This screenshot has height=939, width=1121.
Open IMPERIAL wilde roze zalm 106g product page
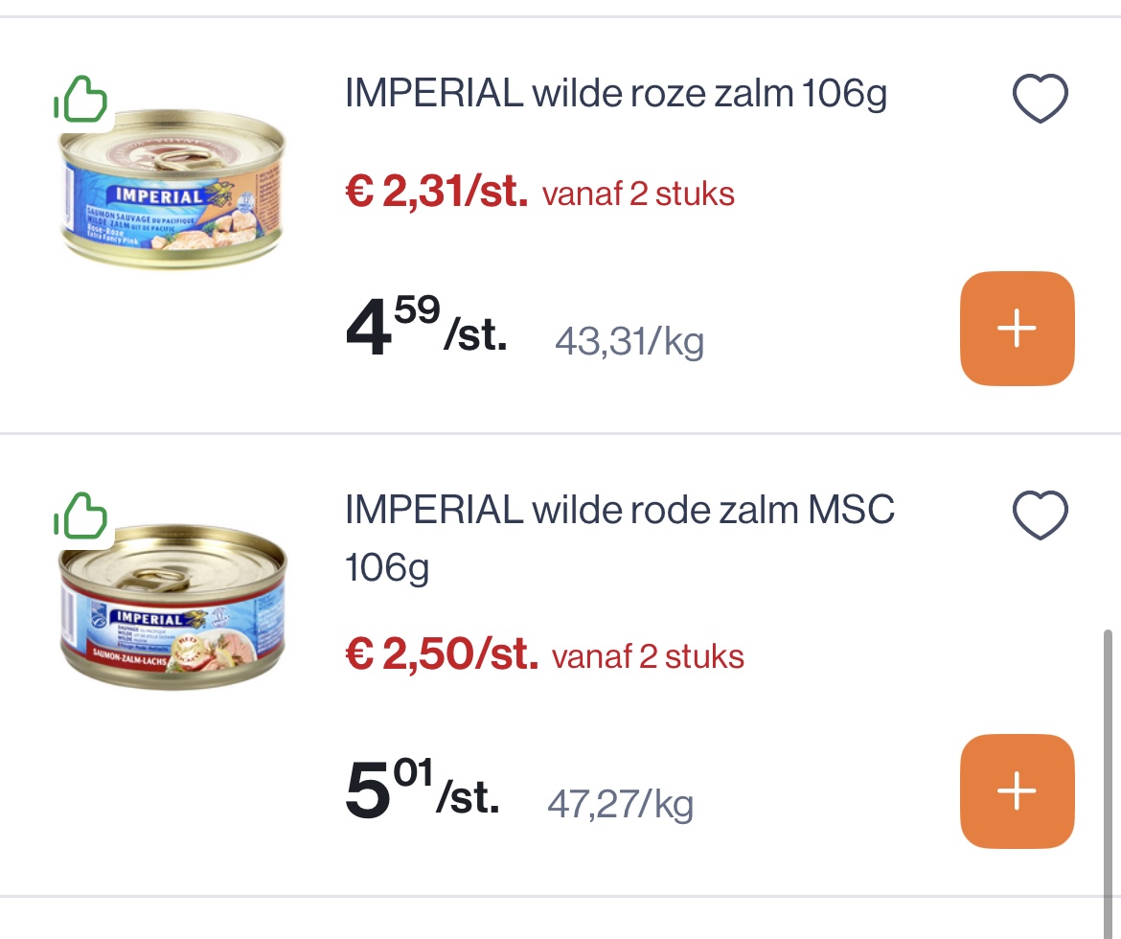(615, 93)
